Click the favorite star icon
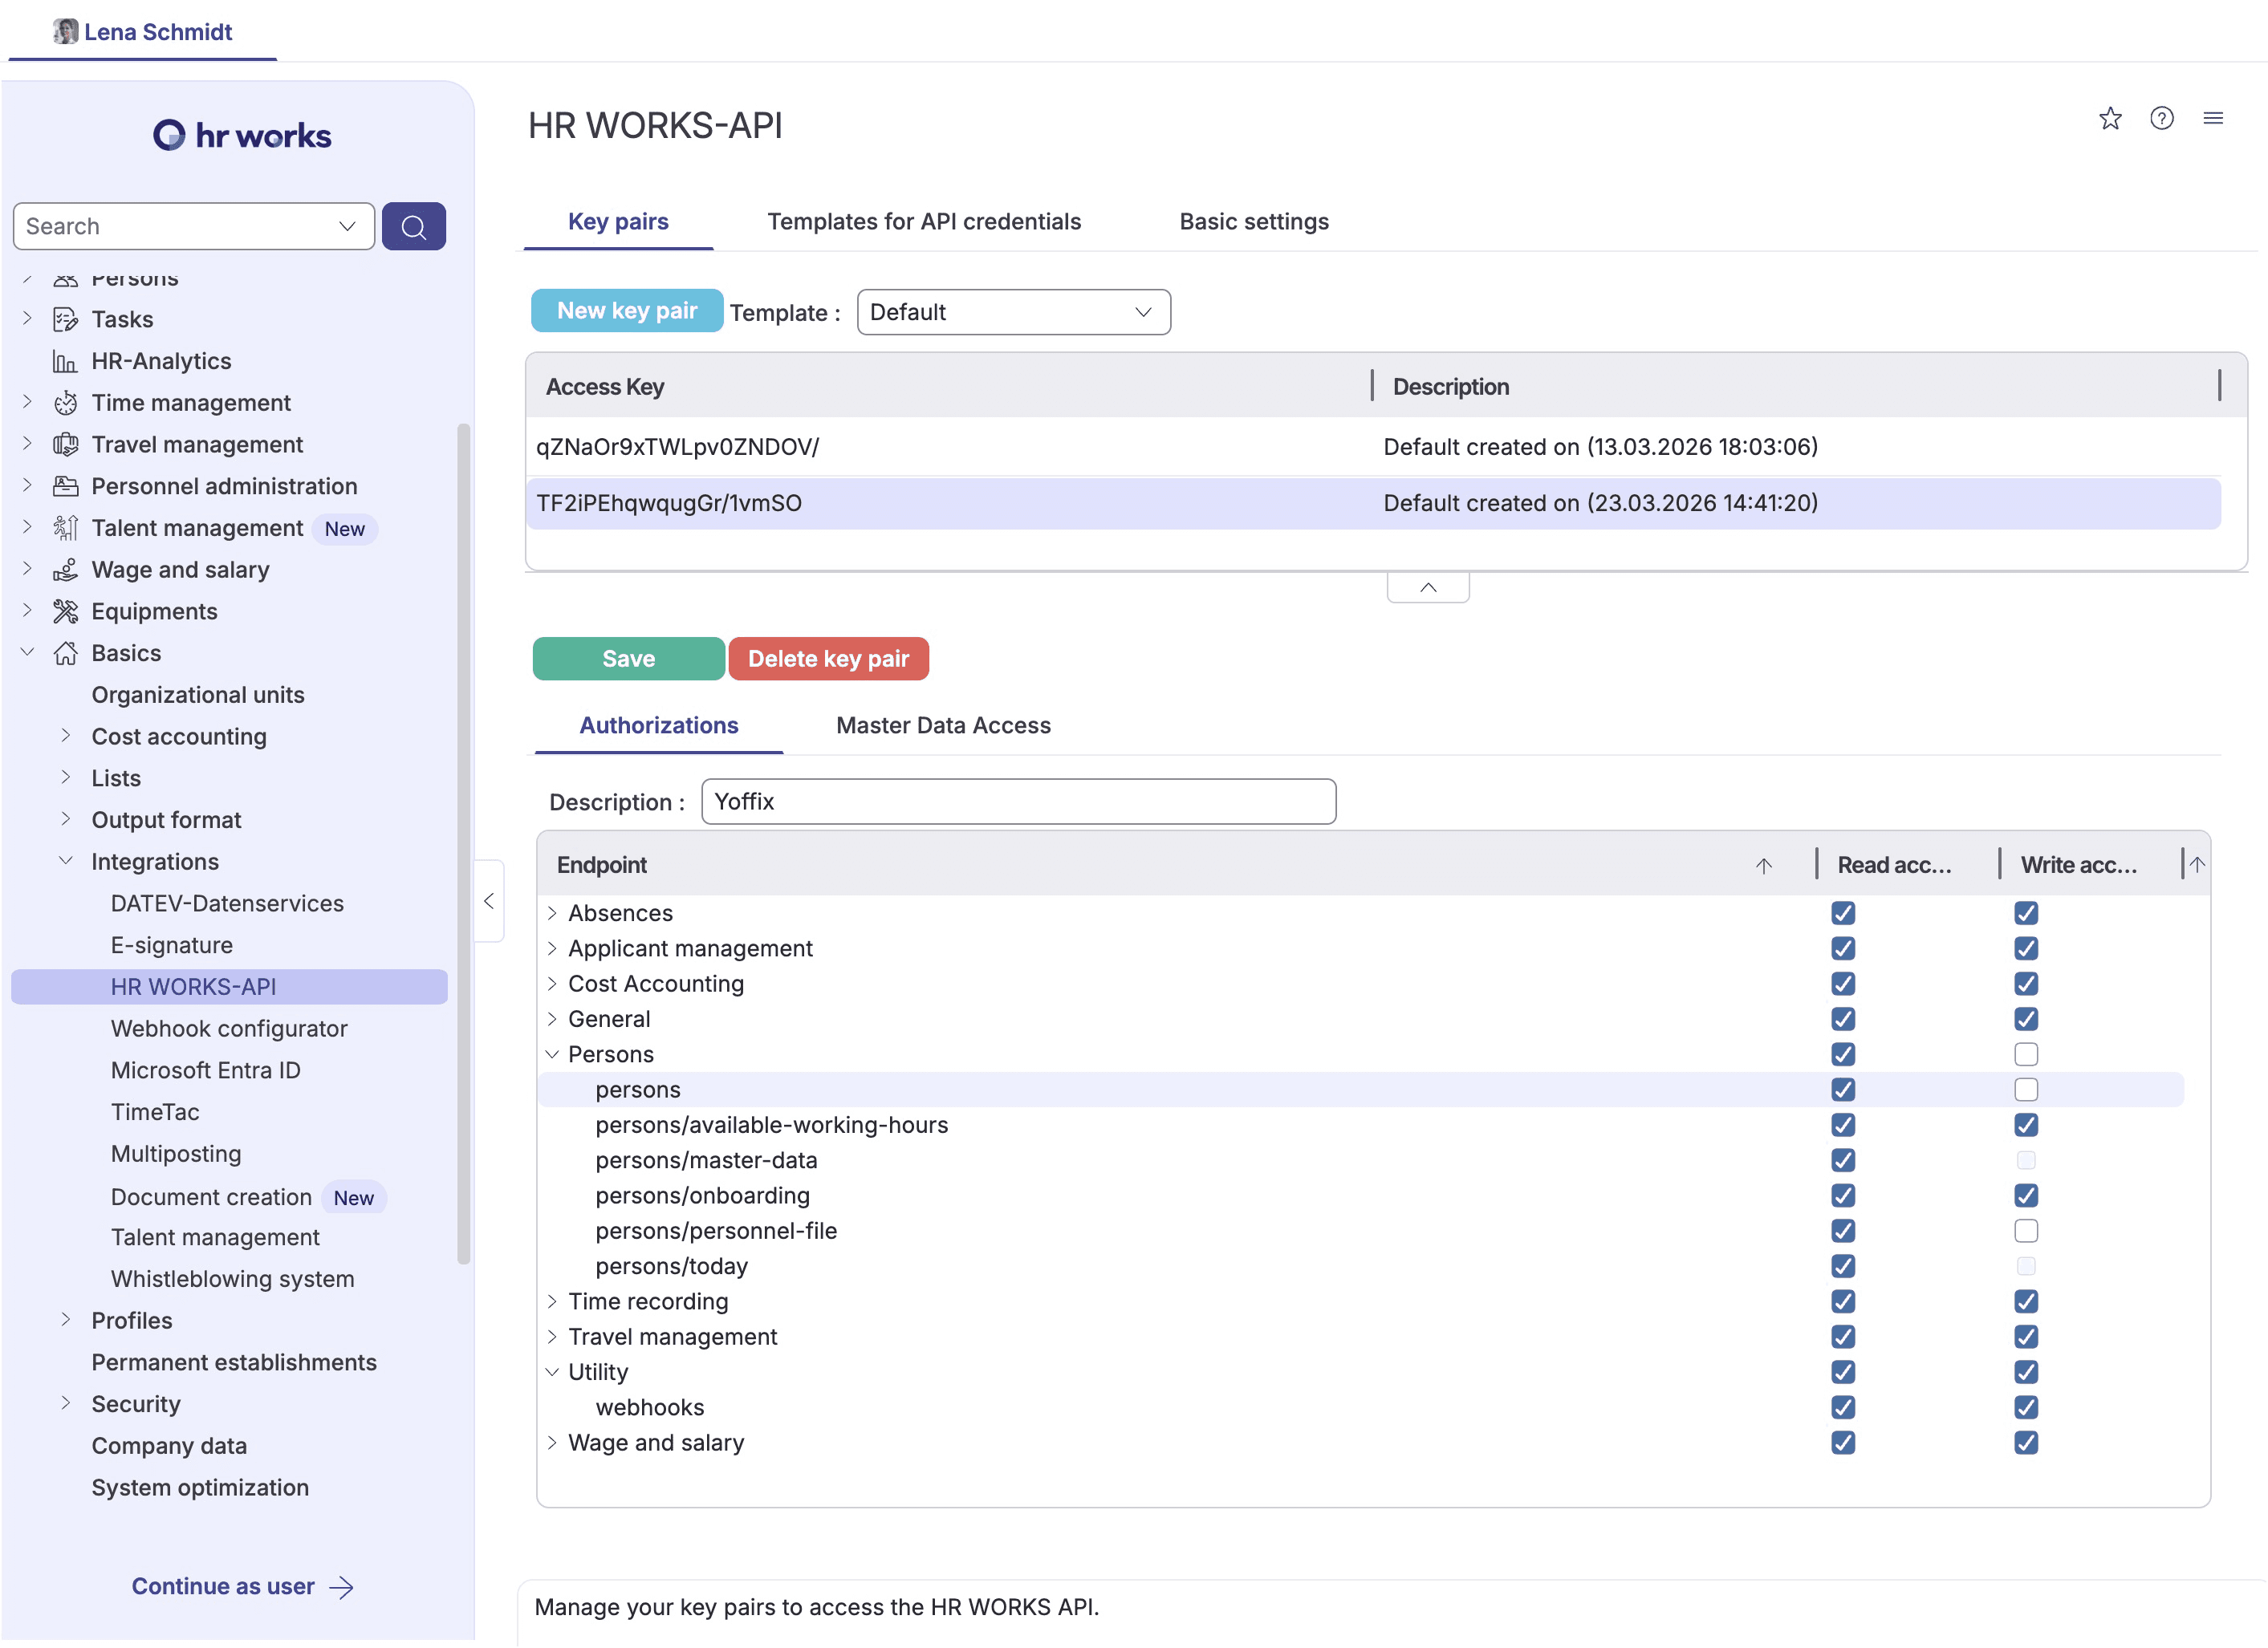This screenshot has width=2268, height=1648. (x=2109, y=119)
